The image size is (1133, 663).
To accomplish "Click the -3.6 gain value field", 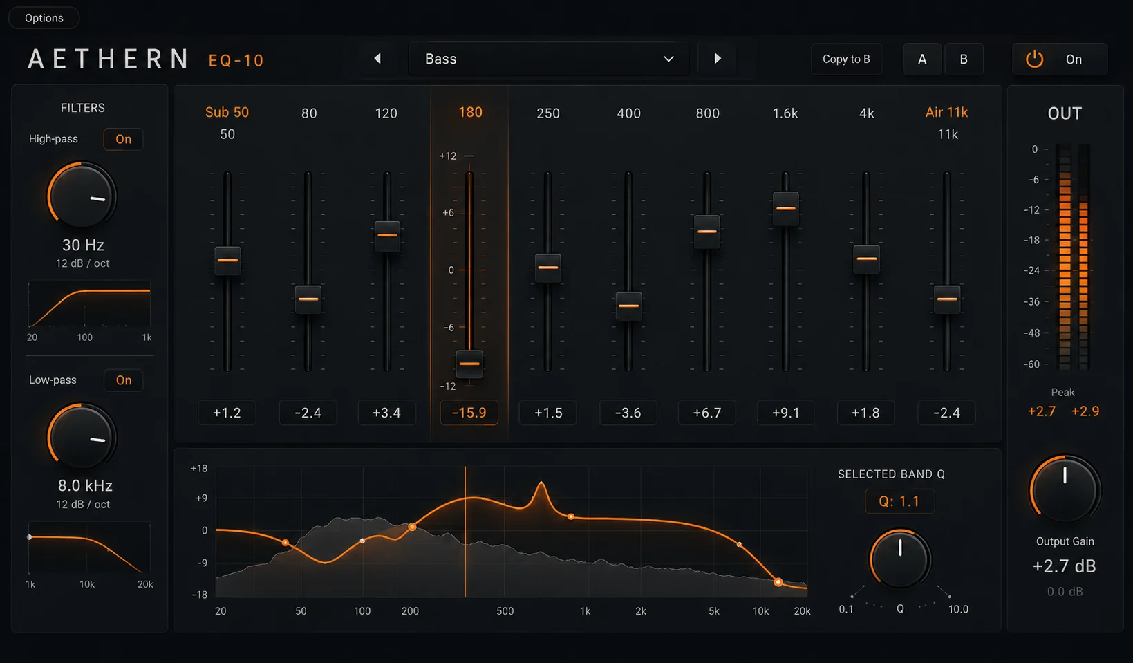I will tap(628, 413).
